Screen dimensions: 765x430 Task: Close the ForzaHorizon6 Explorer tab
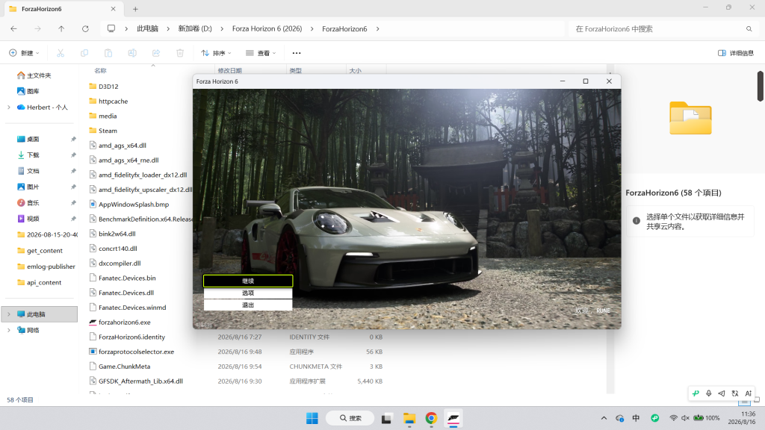click(114, 9)
